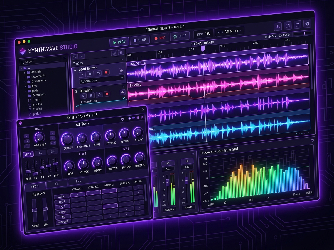
Task: Click the minus button in OSC 1
Action: (x=27, y=146)
